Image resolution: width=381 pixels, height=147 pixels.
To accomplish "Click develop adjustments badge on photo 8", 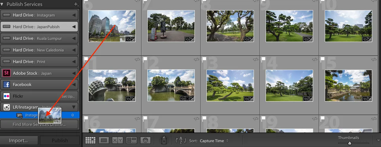I will (x=251, y=39).
